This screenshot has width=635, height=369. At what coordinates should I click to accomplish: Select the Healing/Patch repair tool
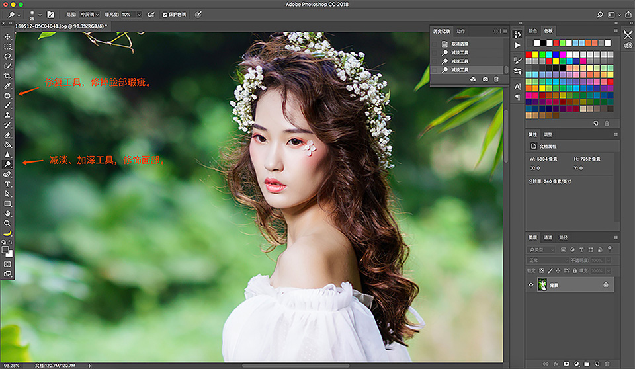pos(7,96)
